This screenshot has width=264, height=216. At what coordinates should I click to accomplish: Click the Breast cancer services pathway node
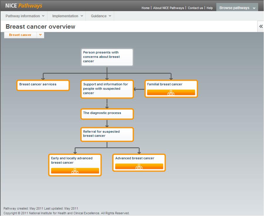[x=43, y=85]
